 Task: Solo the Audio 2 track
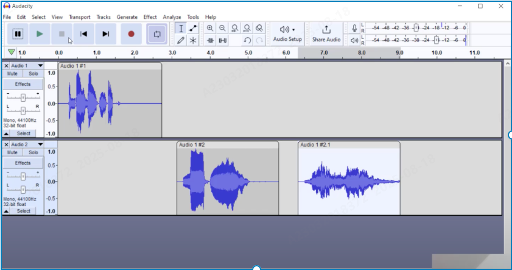(33, 152)
